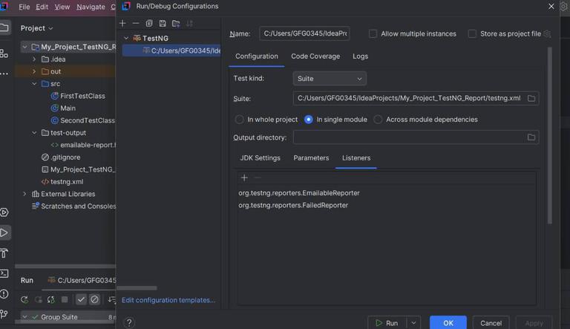The width and height of the screenshot is (570, 329).
Task: Open more tool windows ellipsis
Action: coord(4,74)
